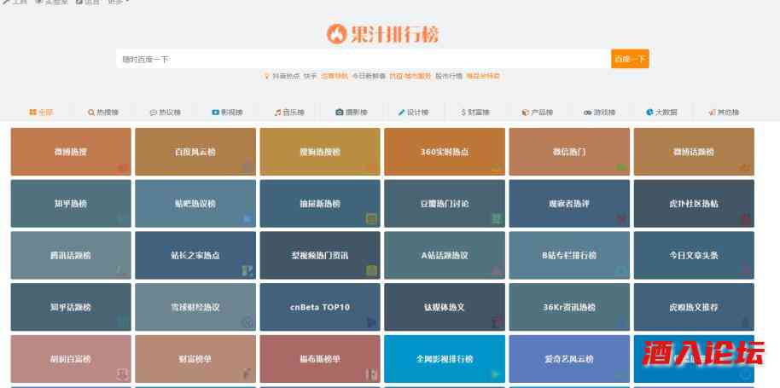The height and width of the screenshot is (388, 780).
Task: Select the 财富榜 dollar sign tab
Action: (x=474, y=112)
